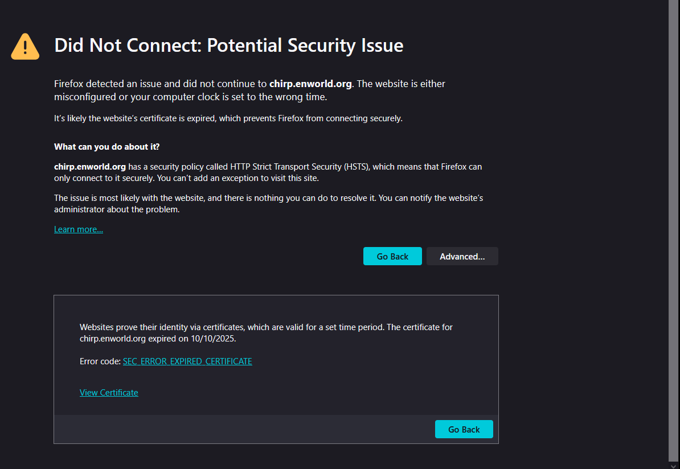Viewport: 680px width, 469px height.
Task: Open the View Certificate link
Action: coord(109,393)
